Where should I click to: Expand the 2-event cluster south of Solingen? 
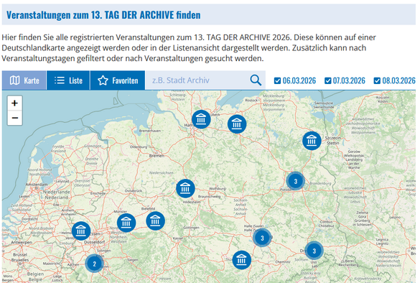click(94, 264)
